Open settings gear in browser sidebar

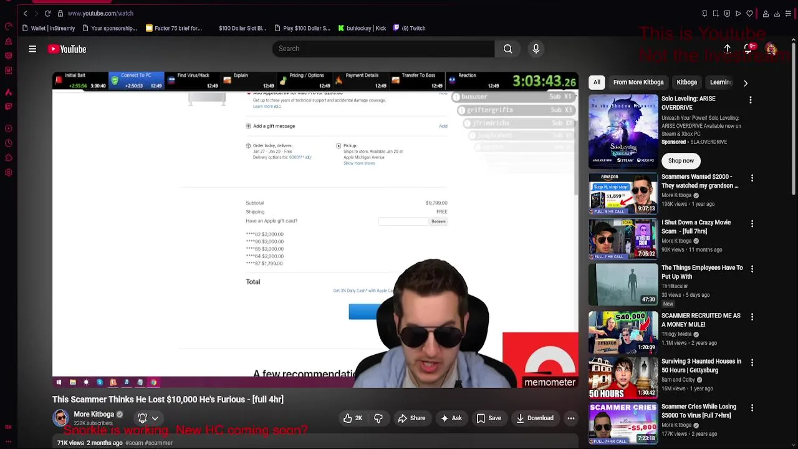[x=8, y=173]
